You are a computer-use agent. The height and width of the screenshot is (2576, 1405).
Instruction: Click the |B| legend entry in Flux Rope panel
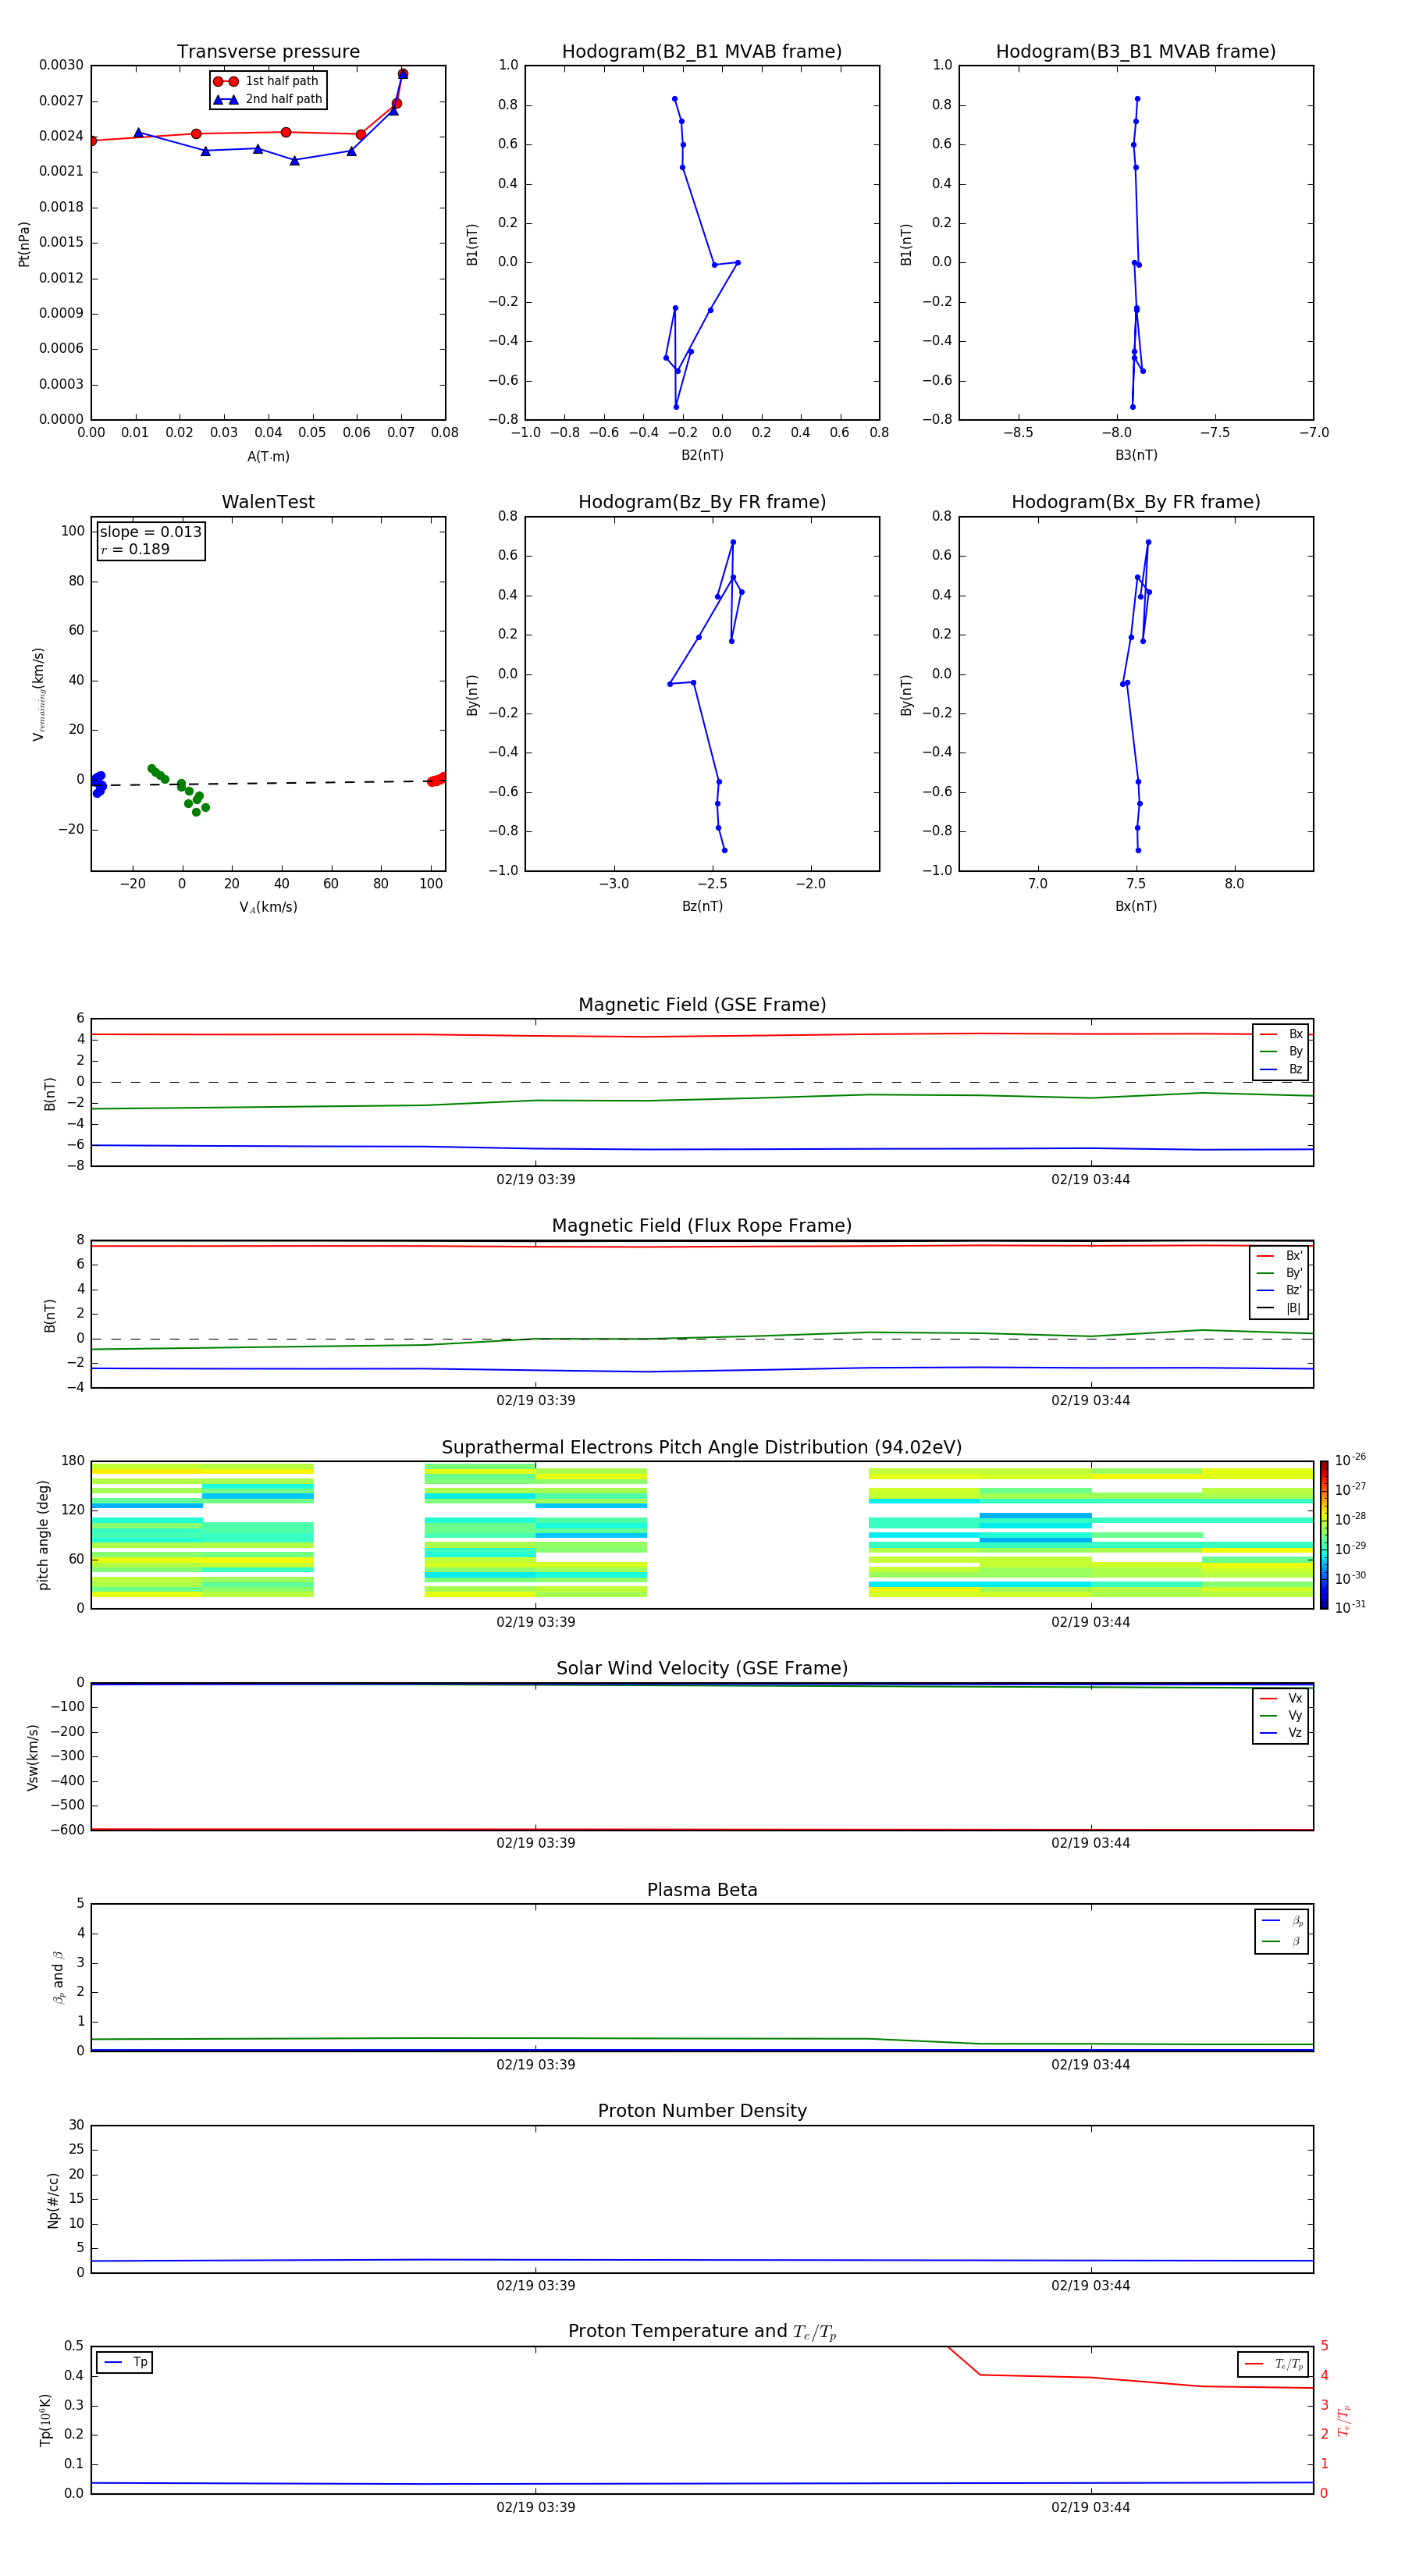coord(1279,1308)
